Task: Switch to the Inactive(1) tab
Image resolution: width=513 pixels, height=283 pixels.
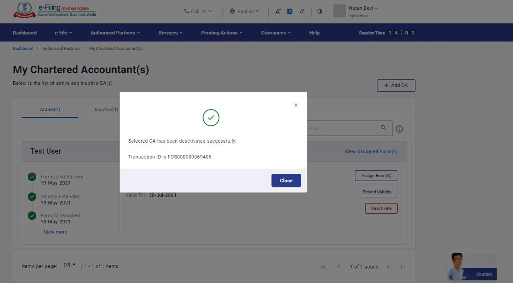Action: [106, 110]
